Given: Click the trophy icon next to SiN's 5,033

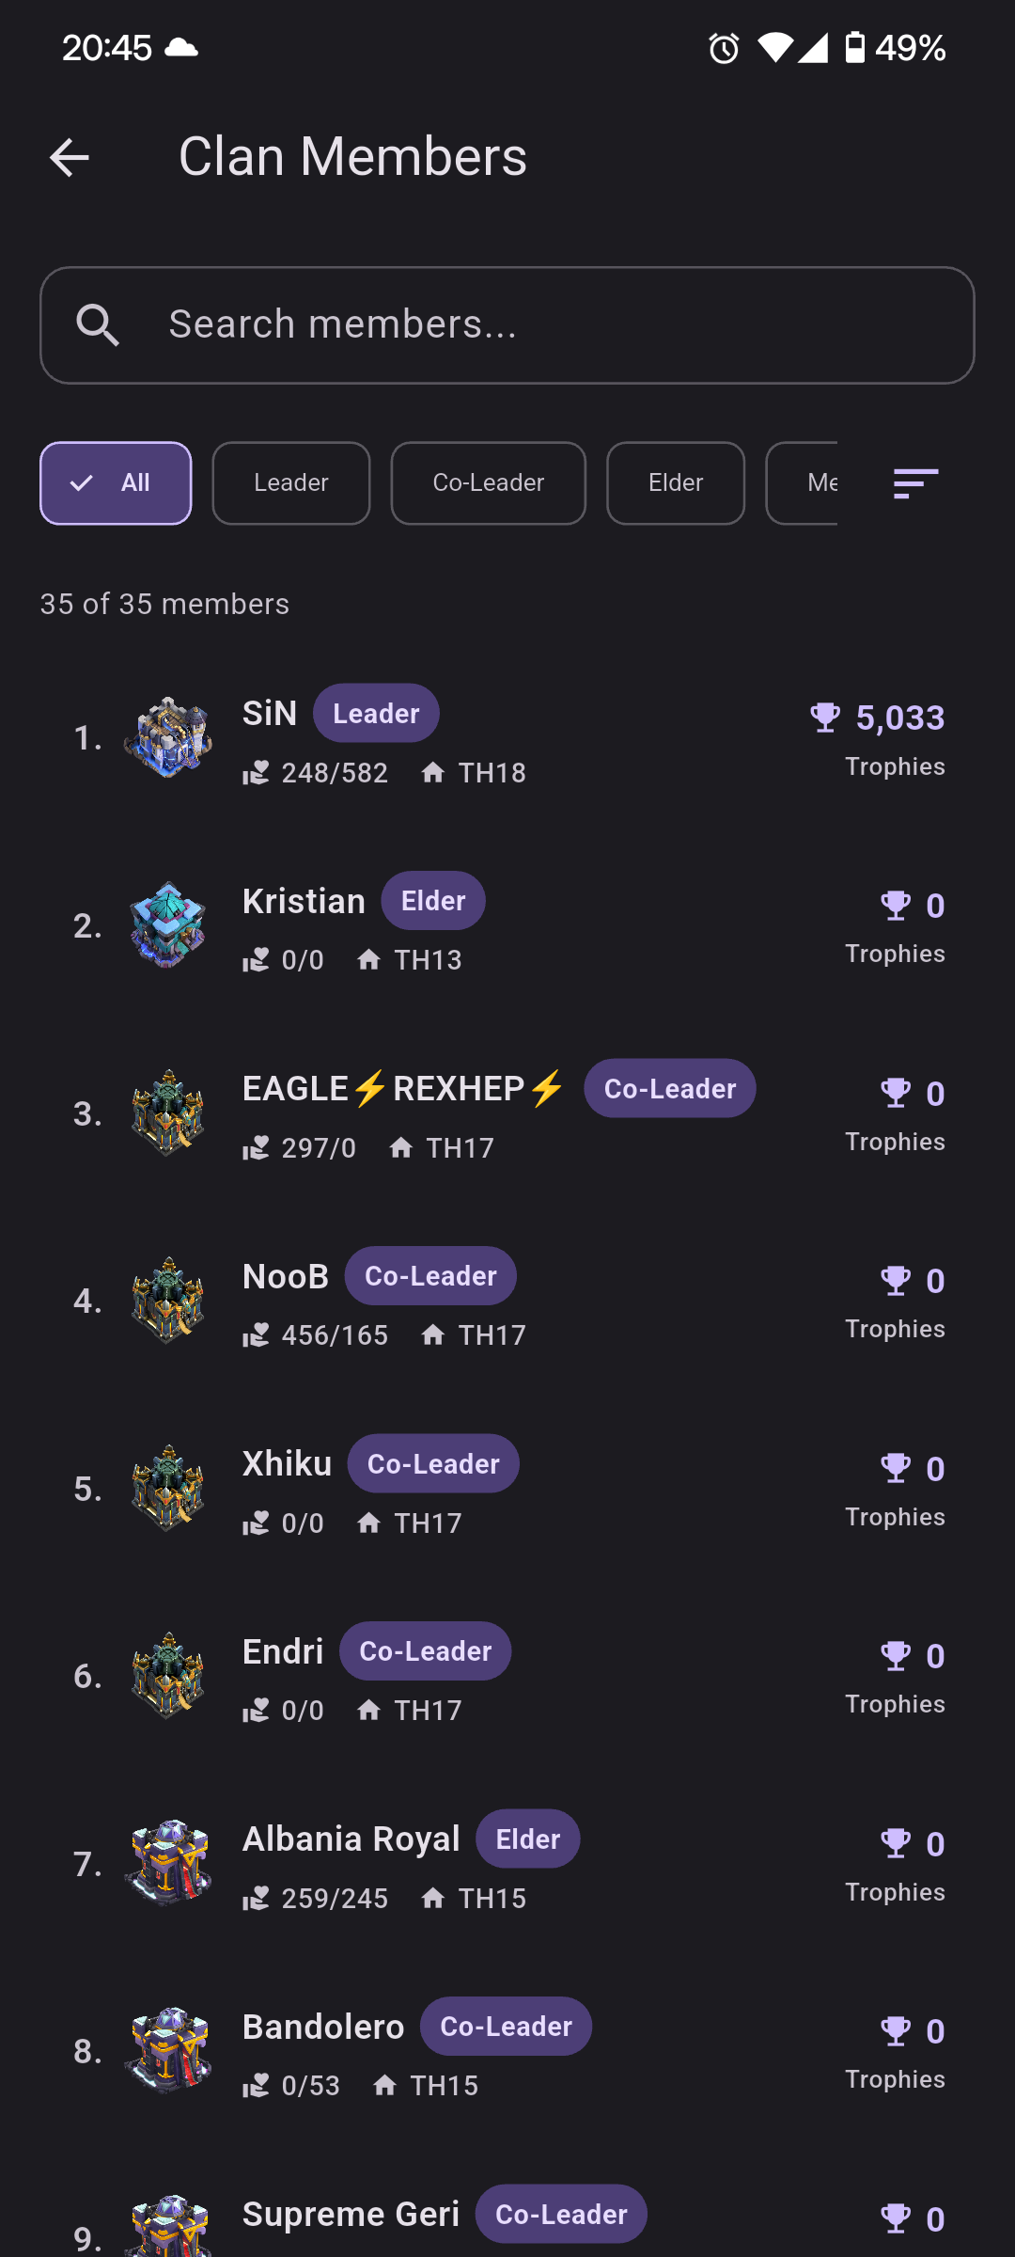Looking at the screenshot, I should [825, 717].
